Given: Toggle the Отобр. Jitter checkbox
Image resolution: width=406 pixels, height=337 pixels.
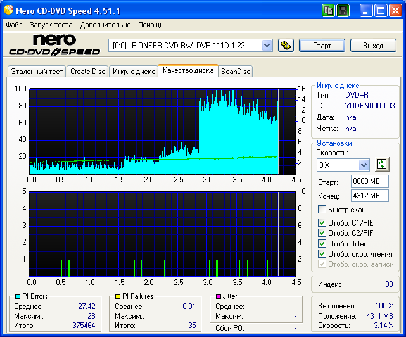Looking at the screenshot, I should point(322,243).
